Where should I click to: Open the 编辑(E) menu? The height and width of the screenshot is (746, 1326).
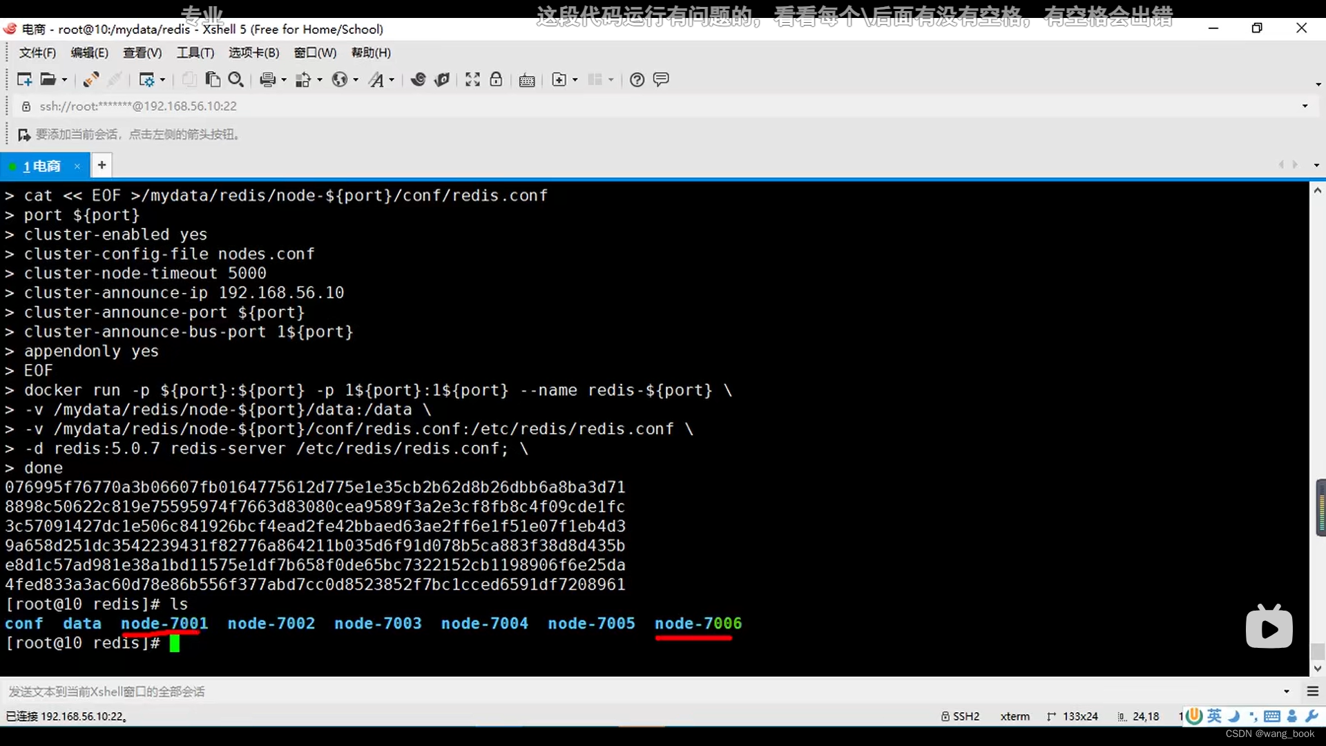[89, 53]
